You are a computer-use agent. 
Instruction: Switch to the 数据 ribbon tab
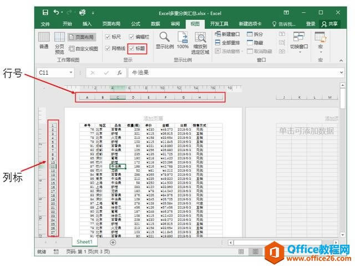tap(155, 24)
